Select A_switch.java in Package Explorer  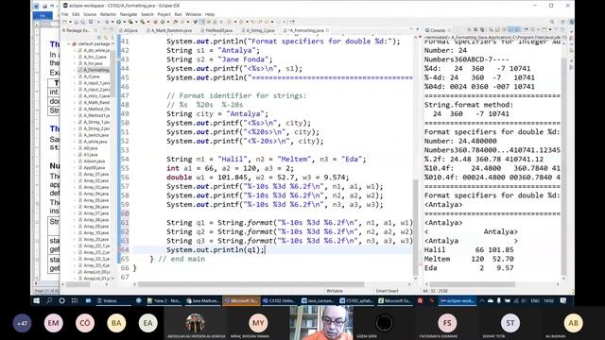95,135
